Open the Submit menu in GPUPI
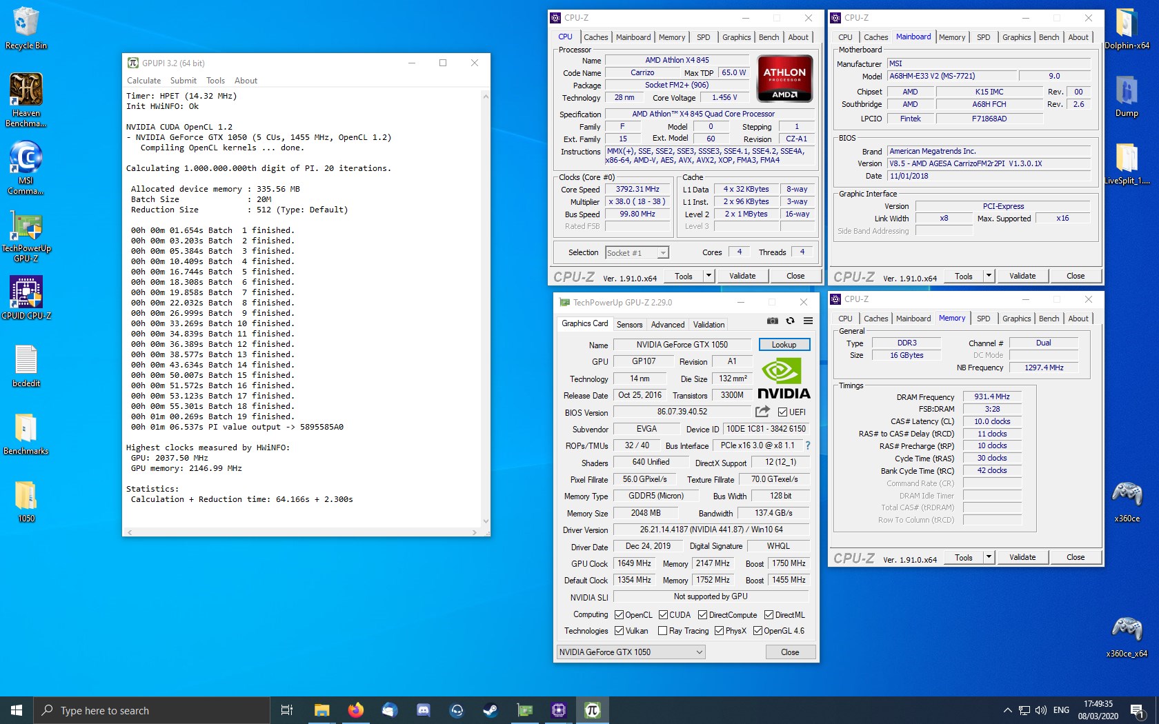The width and height of the screenshot is (1159, 724). point(184,81)
